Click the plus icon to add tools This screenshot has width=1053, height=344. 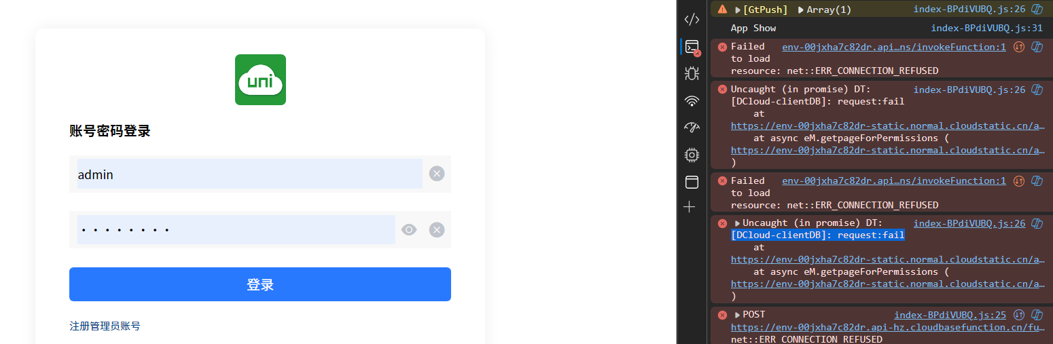point(690,206)
